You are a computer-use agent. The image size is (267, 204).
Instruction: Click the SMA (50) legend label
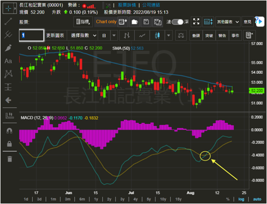[121, 49]
